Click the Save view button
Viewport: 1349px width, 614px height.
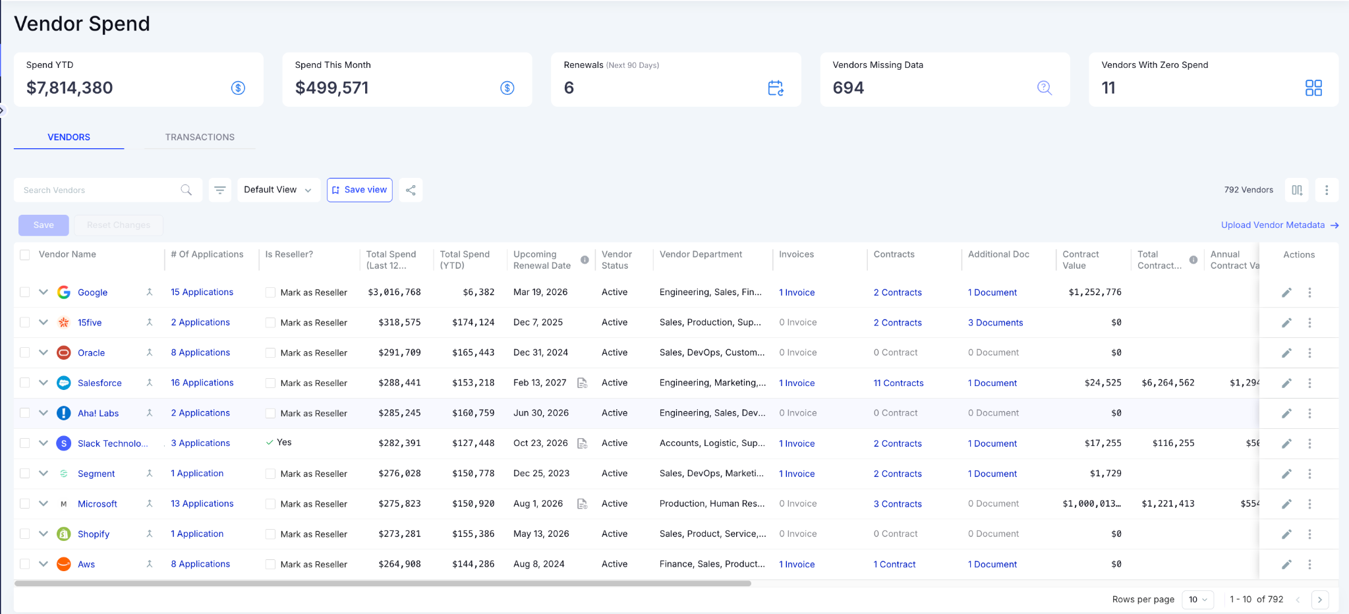point(360,190)
